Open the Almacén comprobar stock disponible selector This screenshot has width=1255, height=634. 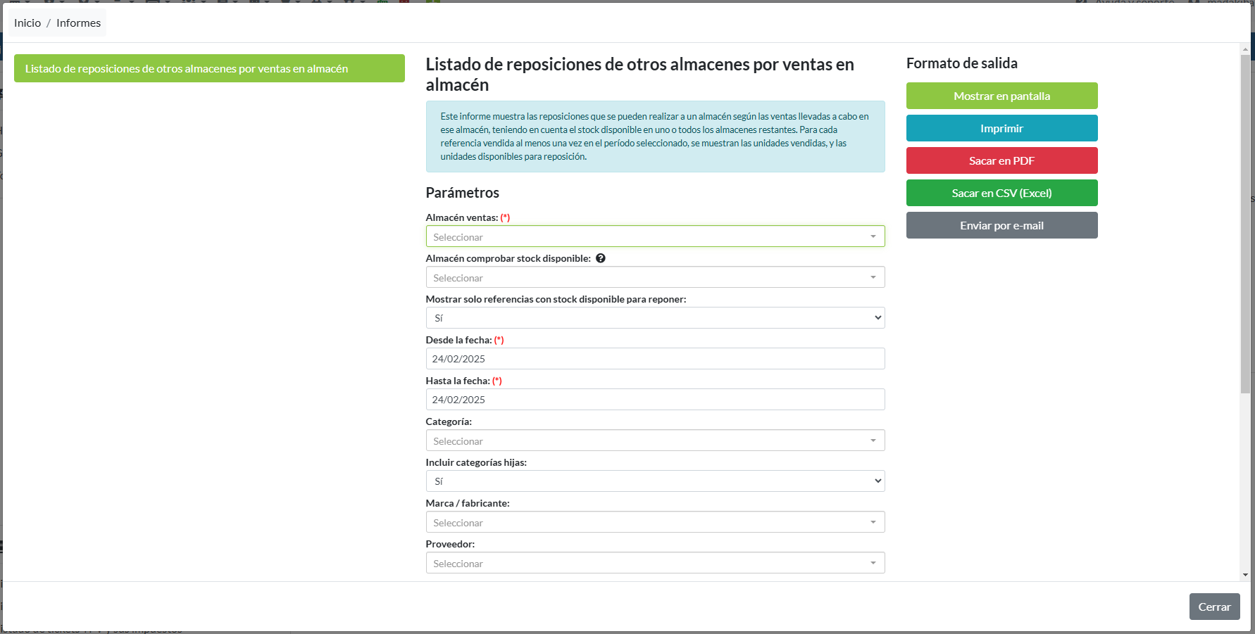[x=654, y=277]
